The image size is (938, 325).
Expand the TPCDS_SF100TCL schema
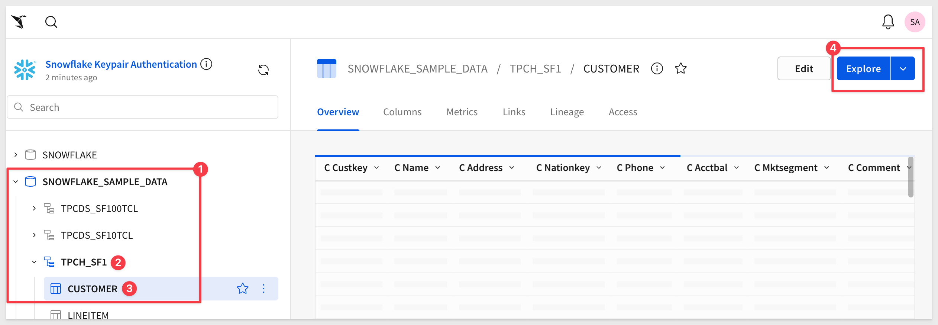(x=34, y=208)
